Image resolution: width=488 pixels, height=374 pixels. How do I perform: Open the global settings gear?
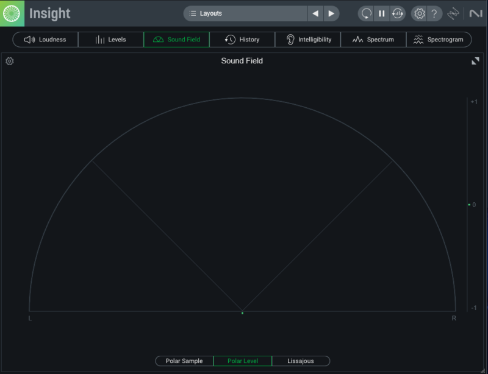coord(419,13)
